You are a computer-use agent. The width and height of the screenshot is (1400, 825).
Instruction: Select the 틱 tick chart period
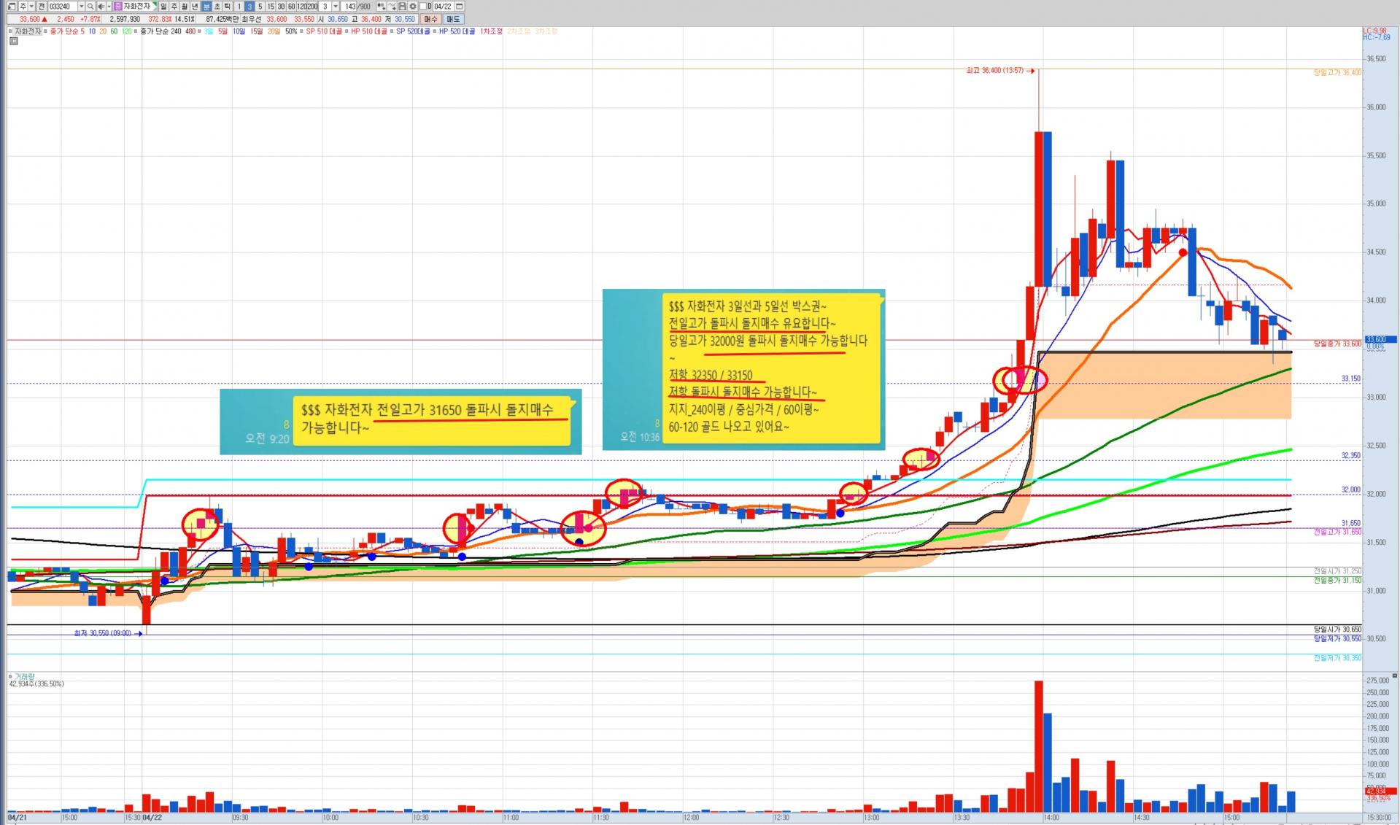pos(227,7)
